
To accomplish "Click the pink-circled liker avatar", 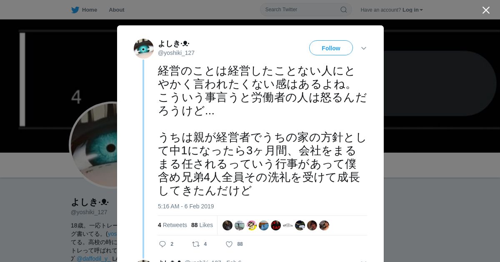I will click(252, 225).
